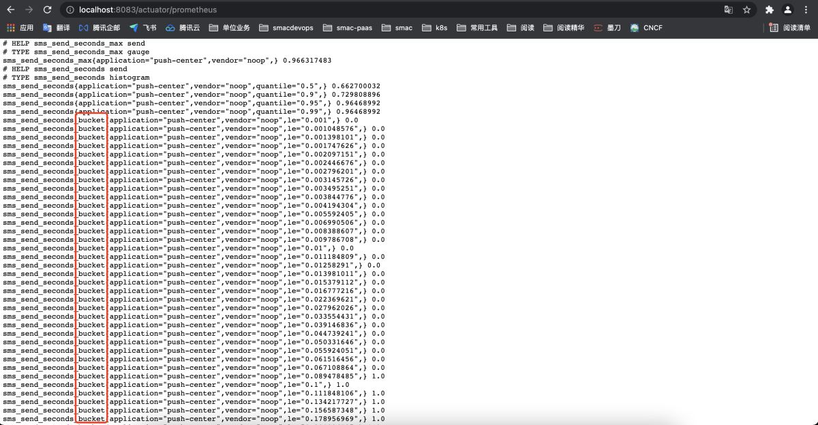This screenshot has height=425, width=818.
Task: Open the 墨刀 bookmark
Action: pyautogui.click(x=607, y=28)
